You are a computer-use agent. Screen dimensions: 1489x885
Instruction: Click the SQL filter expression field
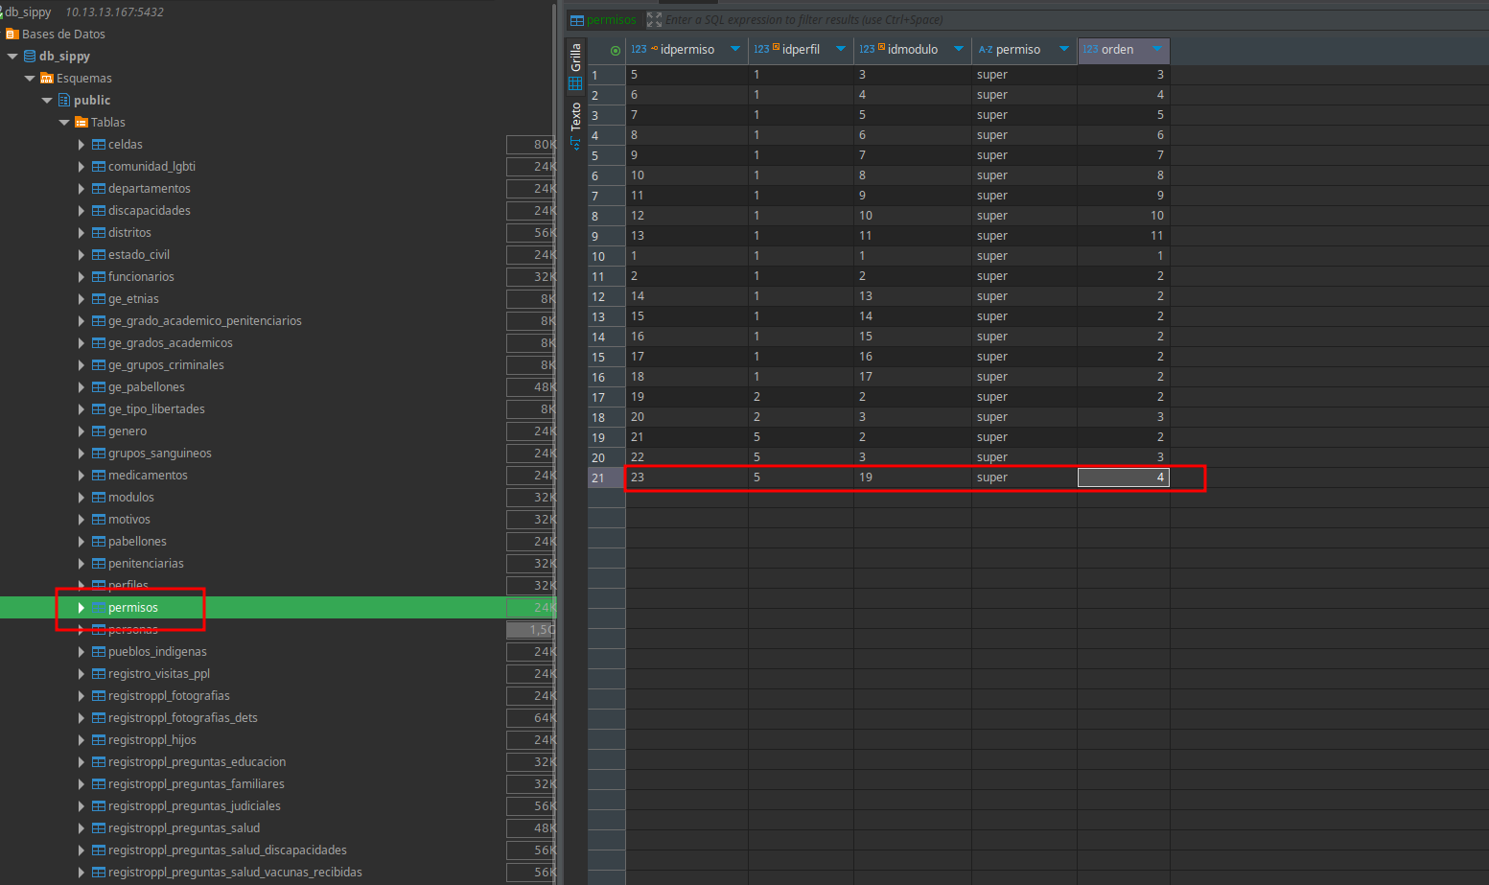959,19
